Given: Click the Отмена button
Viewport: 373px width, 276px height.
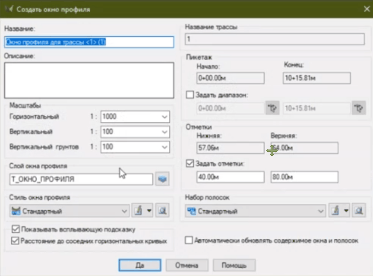Looking at the screenshot, I should point(187,265).
